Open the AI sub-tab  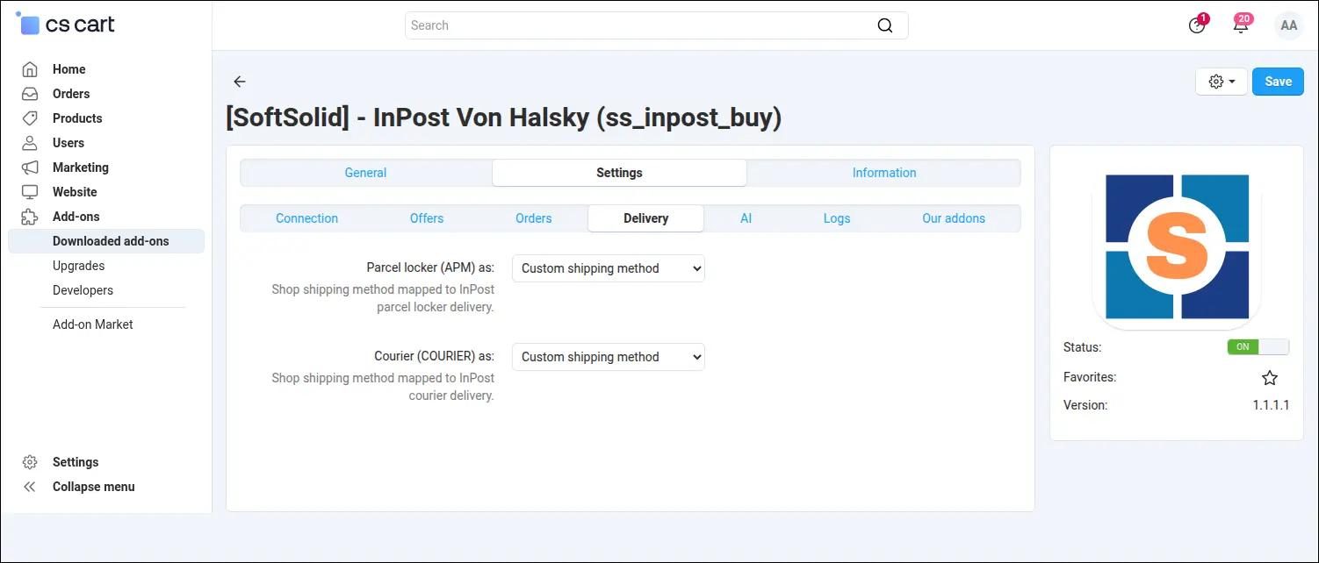pyautogui.click(x=746, y=218)
